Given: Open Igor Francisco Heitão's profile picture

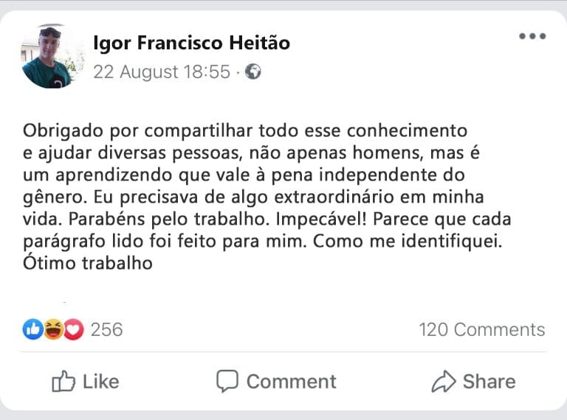Looking at the screenshot, I should coord(52,57).
